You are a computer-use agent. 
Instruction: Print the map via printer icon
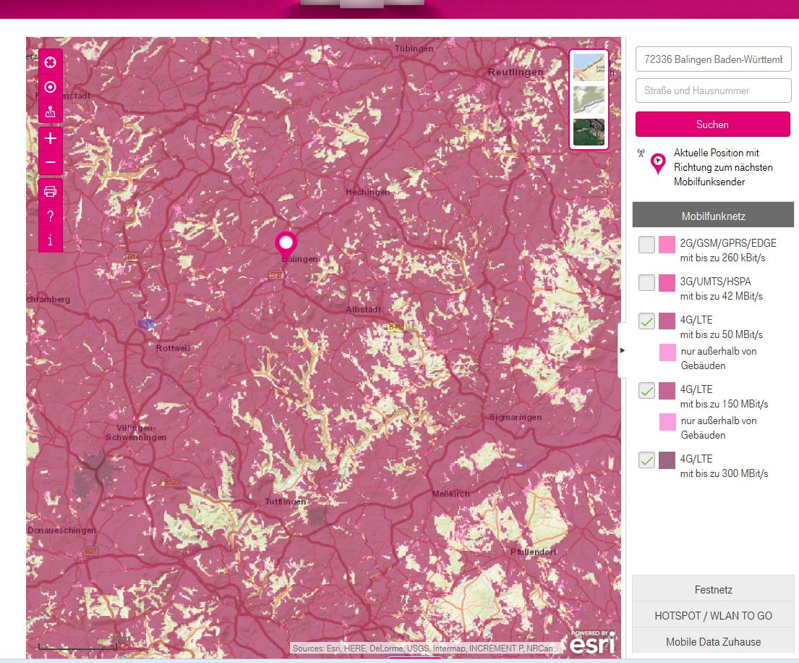pos(50,192)
